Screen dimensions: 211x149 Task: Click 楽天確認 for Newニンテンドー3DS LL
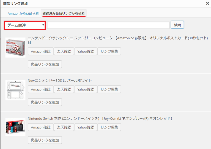64,89
